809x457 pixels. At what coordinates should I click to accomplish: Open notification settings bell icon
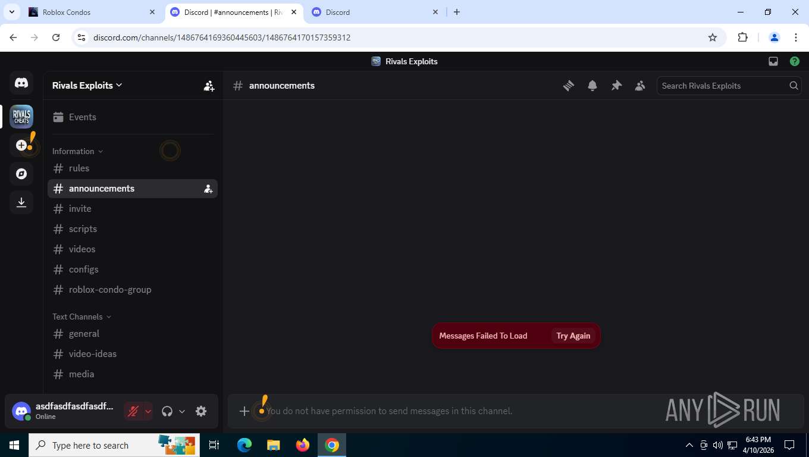pyautogui.click(x=592, y=86)
